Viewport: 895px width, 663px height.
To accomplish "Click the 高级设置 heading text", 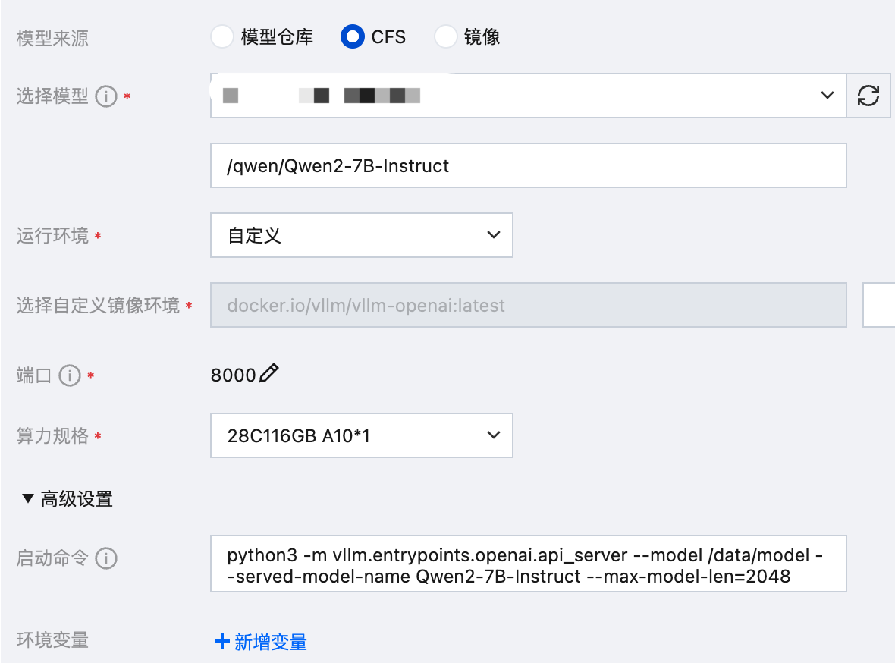I will 77,499.
